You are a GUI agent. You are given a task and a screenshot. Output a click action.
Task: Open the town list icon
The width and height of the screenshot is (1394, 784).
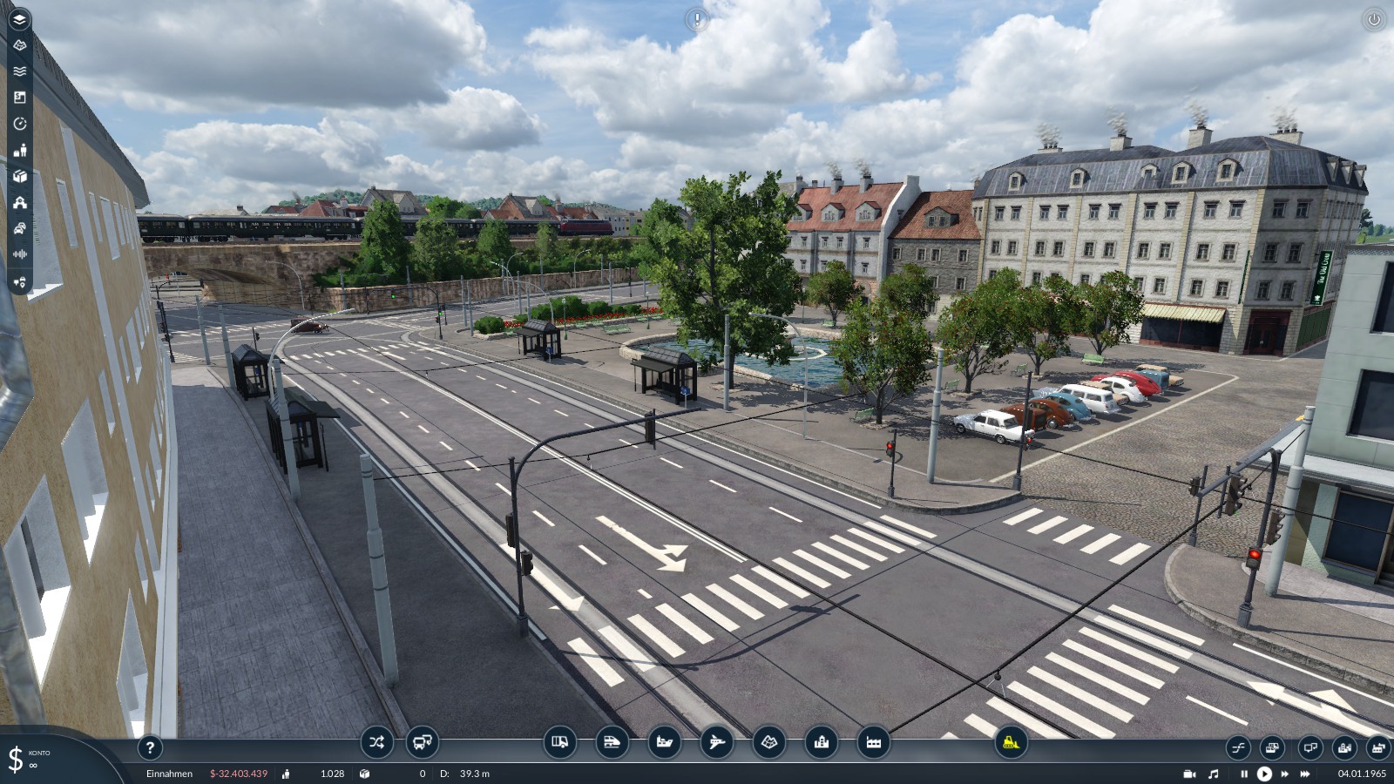pos(1344,747)
